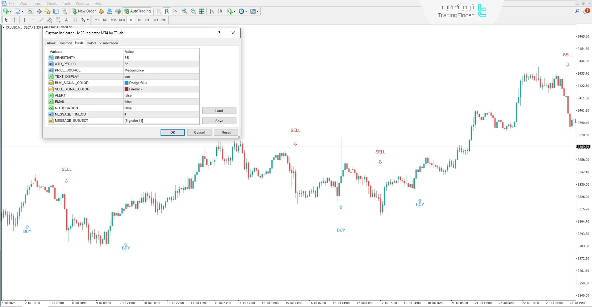Click the Zoom In magnifier icon
Screen dimensions: 592x307
[185, 11]
